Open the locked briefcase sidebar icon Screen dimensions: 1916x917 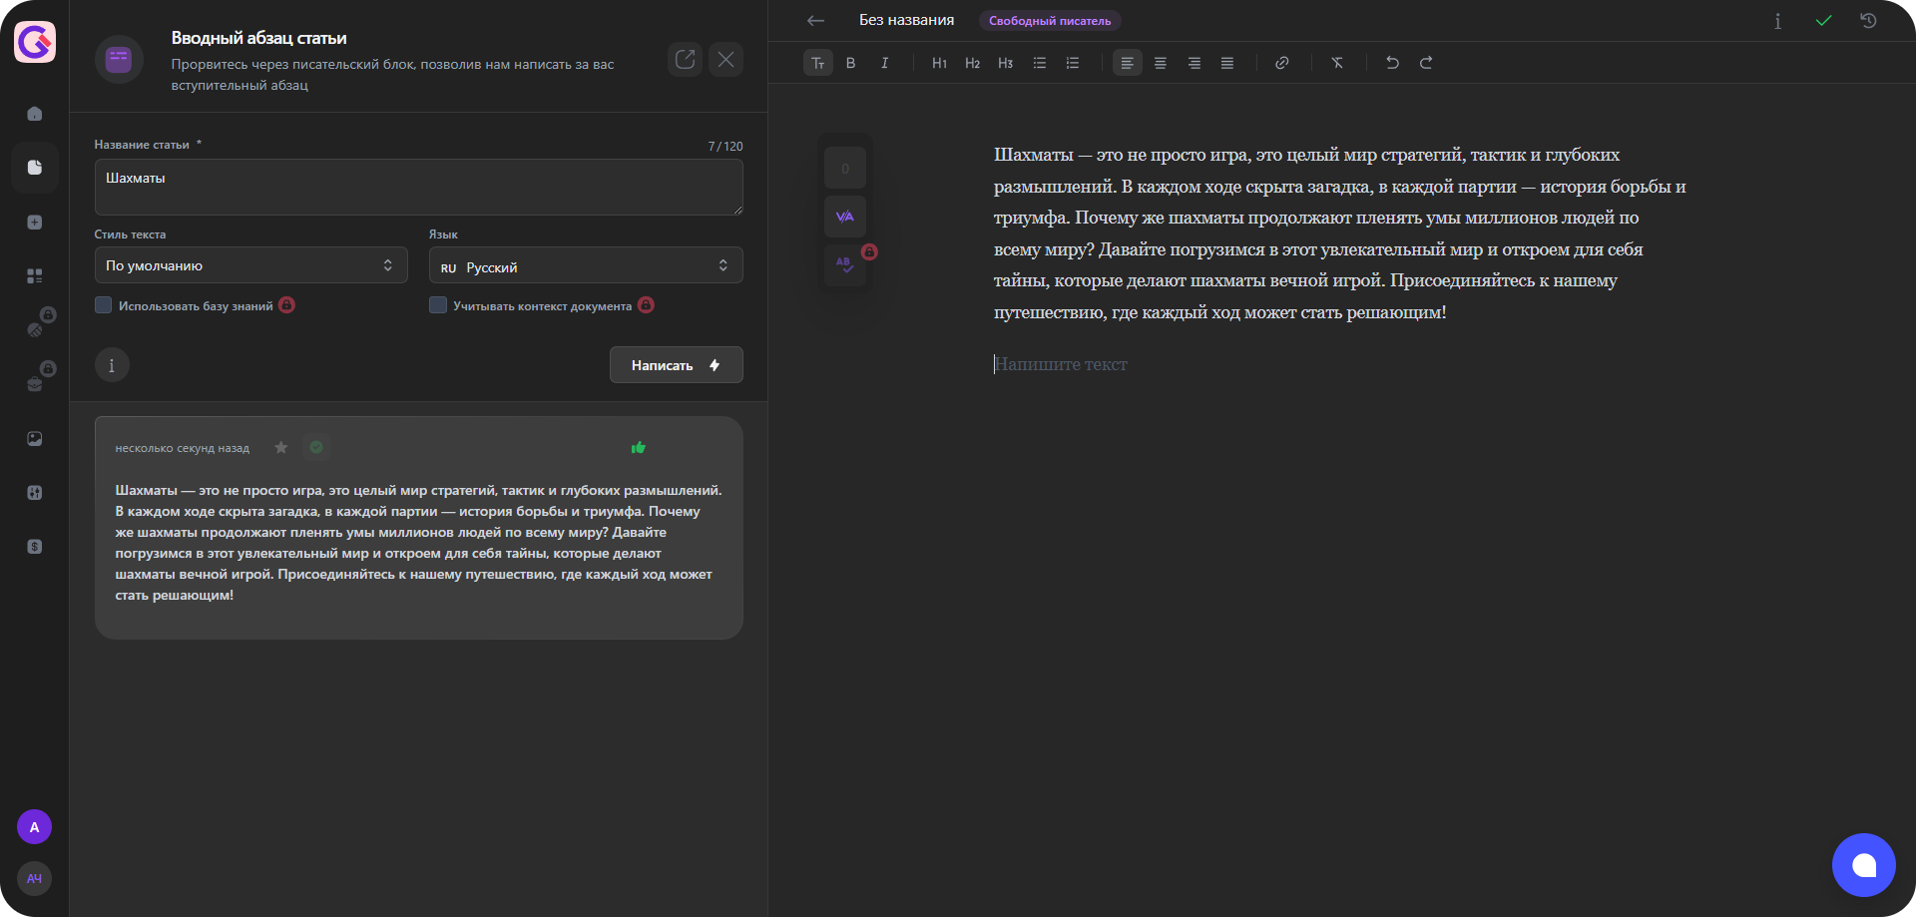pos(35,383)
